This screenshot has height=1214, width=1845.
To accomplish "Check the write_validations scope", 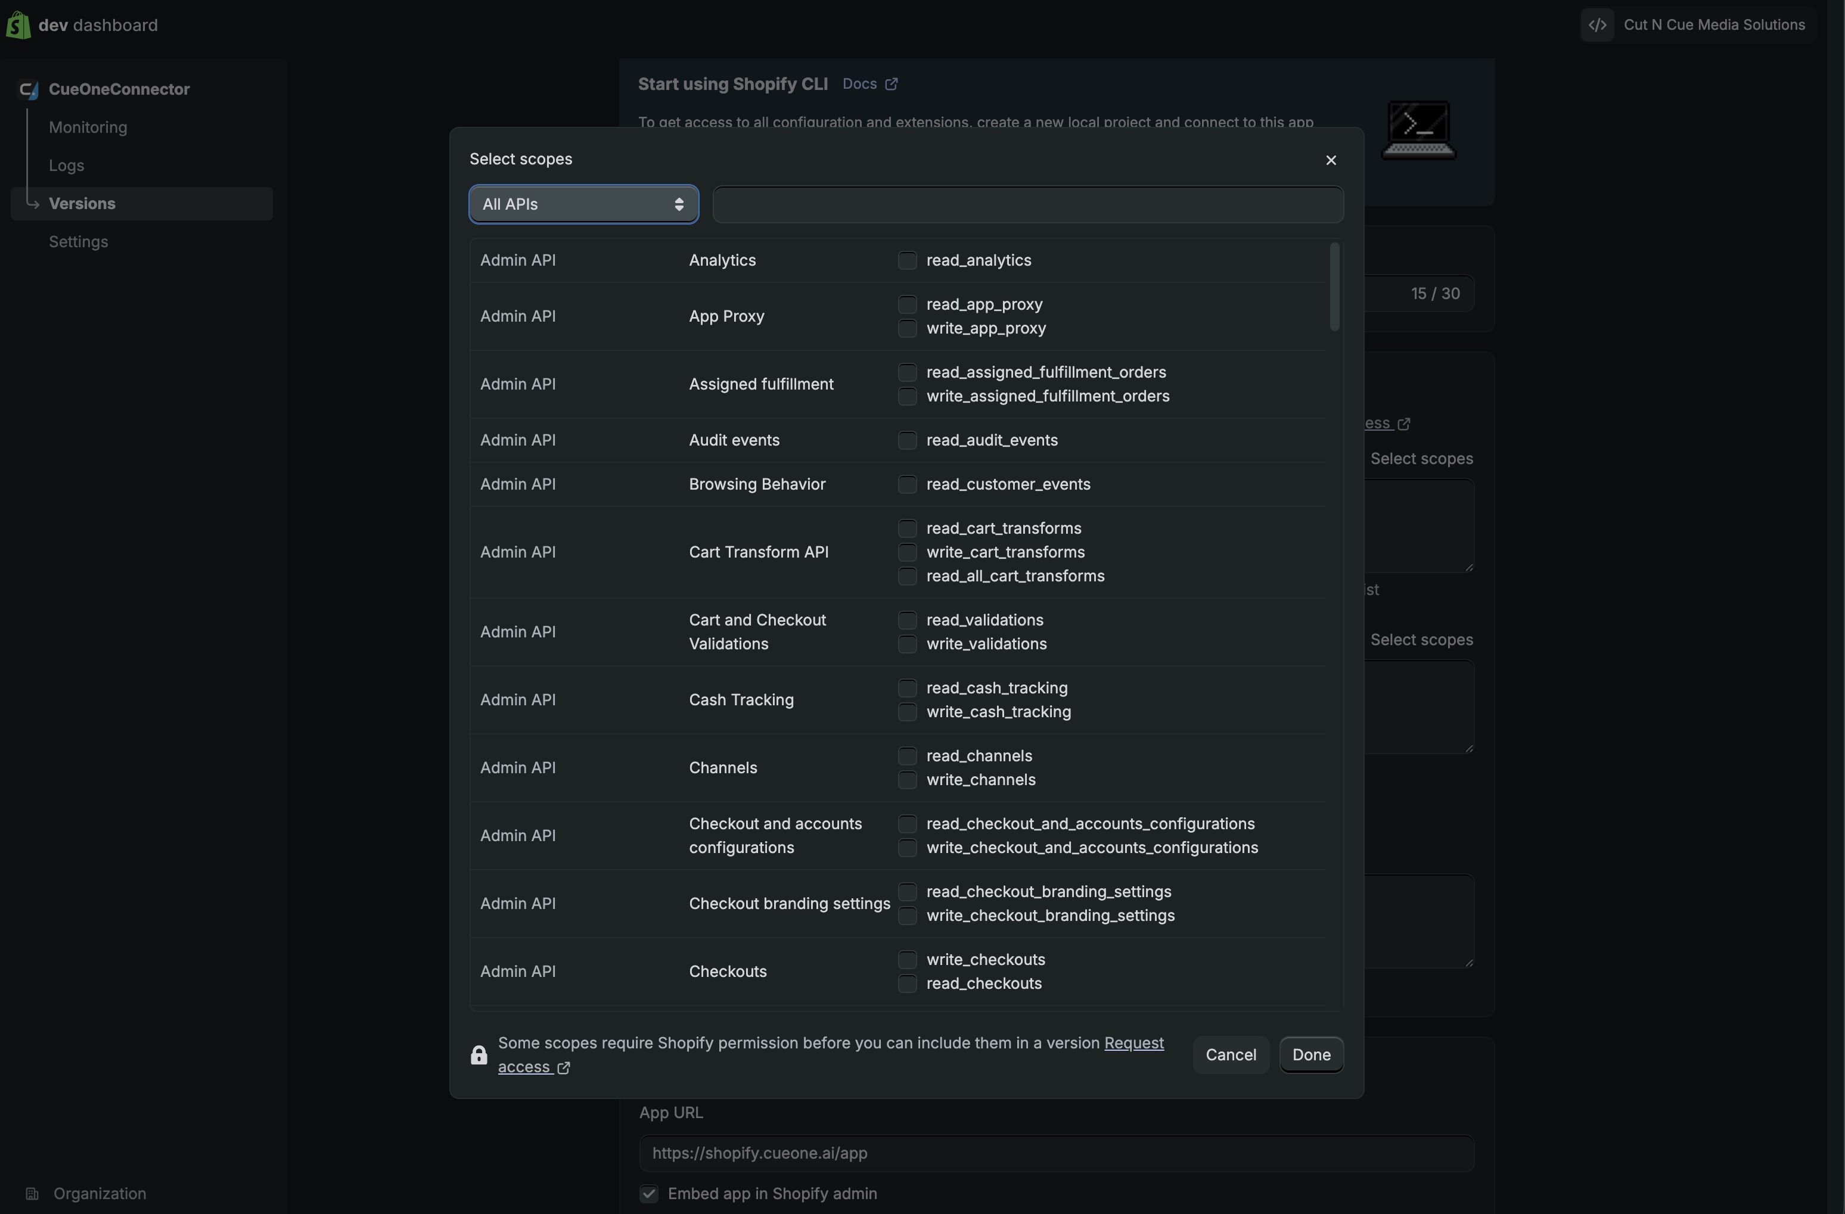I will coord(907,645).
